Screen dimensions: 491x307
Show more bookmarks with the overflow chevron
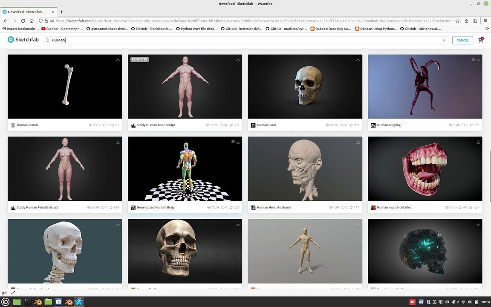tap(487, 29)
